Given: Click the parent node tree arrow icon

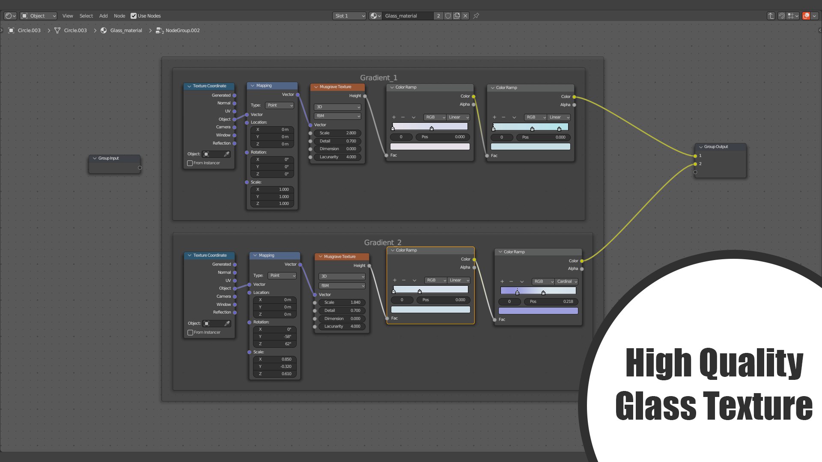Looking at the screenshot, I should 771,16.
